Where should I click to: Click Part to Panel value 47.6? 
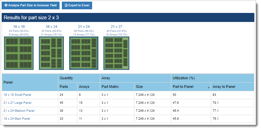click(176, 103)
